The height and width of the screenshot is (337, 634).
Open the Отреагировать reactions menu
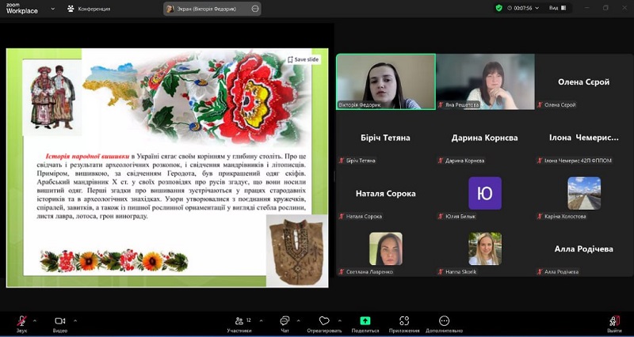(323, 323)
